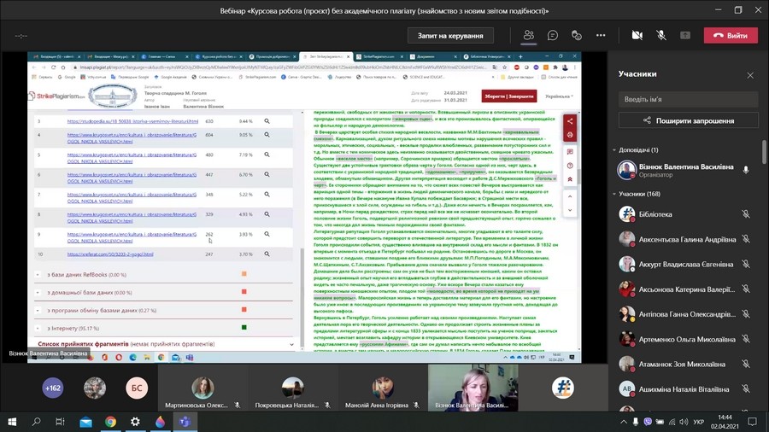
Task: Click the comments icon on report sidebar
Action: tap(570, 152)
